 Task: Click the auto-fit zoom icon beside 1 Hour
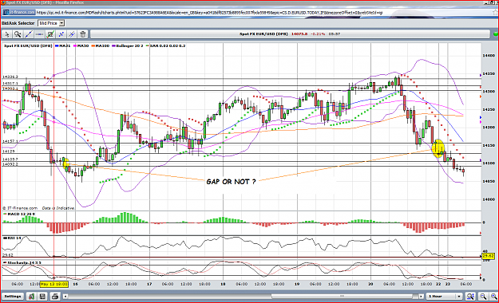[x=470, y=297]
